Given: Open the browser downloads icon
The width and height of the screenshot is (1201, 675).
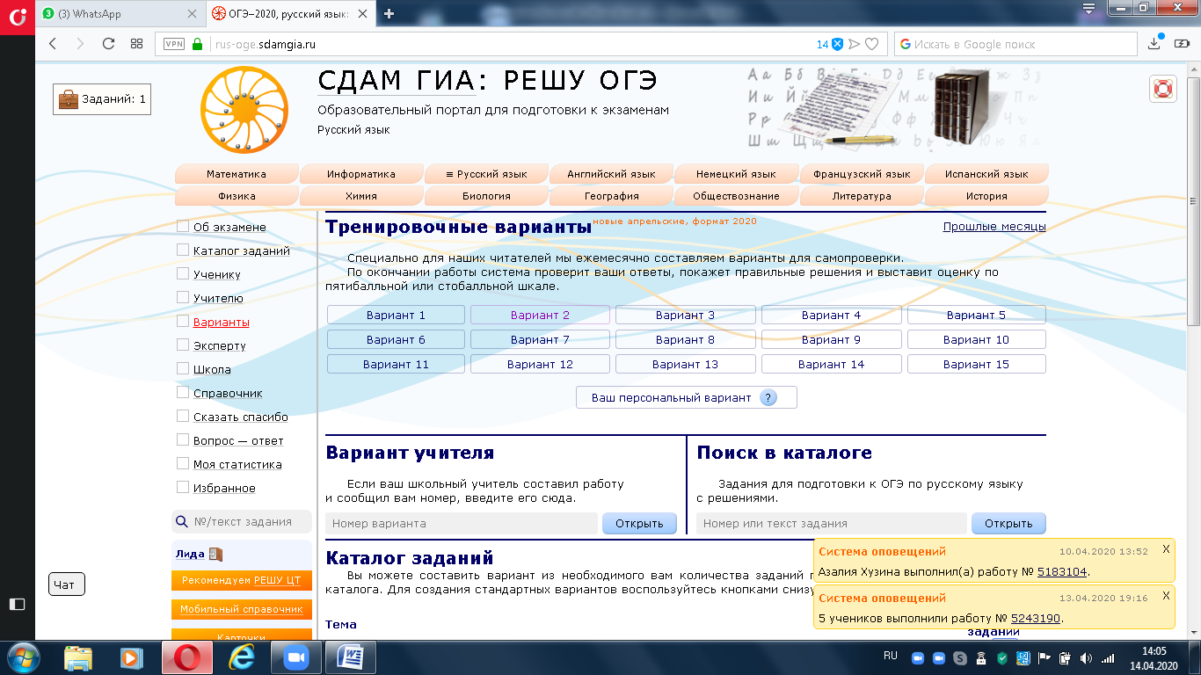Looking at the screenshot, I should click(1155, 44).
